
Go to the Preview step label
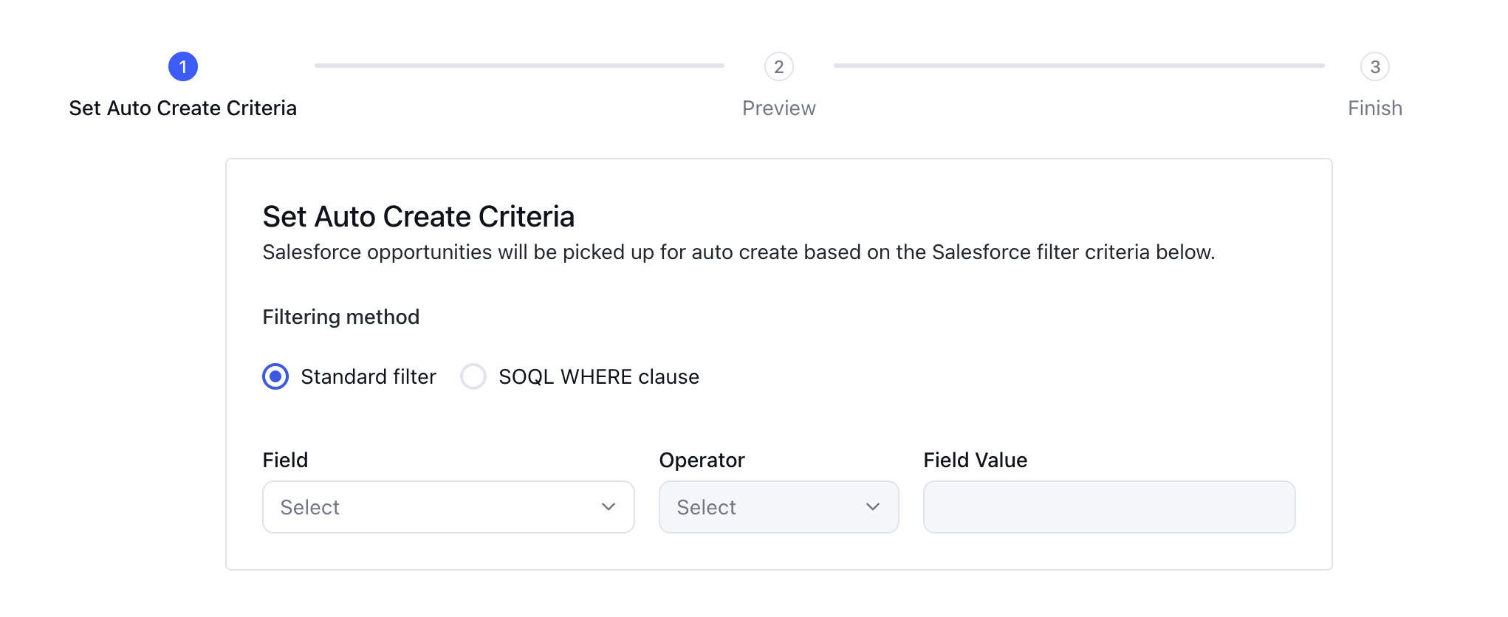click(x=779, y=108)
